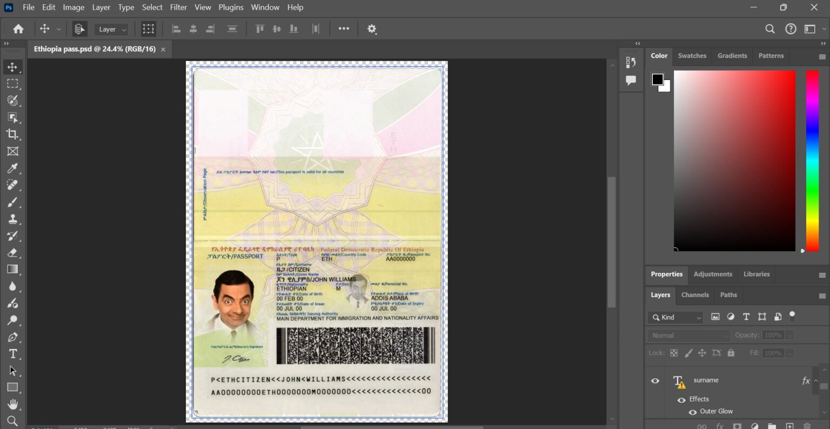Hide the Outer Glow effect
This screenshot has width=830, height=429.
(693, 412)
